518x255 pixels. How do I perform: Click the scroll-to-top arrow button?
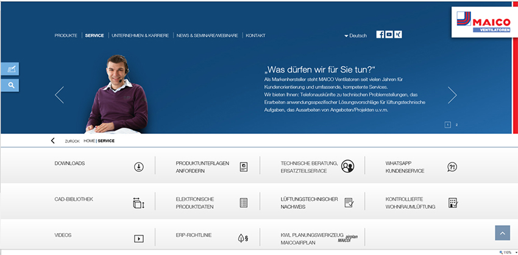(503, 233)
